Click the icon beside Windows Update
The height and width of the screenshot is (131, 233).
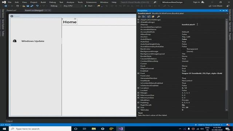click(x=15, y=41)
